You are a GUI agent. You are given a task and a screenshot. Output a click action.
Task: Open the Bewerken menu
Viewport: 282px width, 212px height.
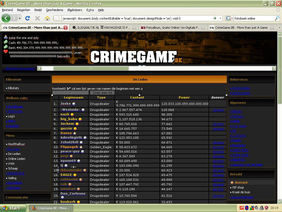(x=24, y=10)
